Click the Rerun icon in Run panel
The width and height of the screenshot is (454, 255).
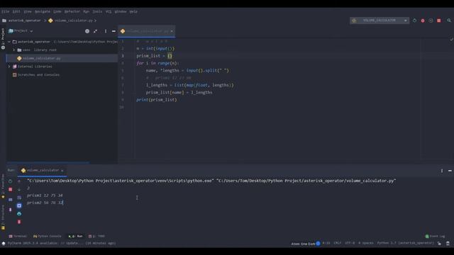click(10, 181)
